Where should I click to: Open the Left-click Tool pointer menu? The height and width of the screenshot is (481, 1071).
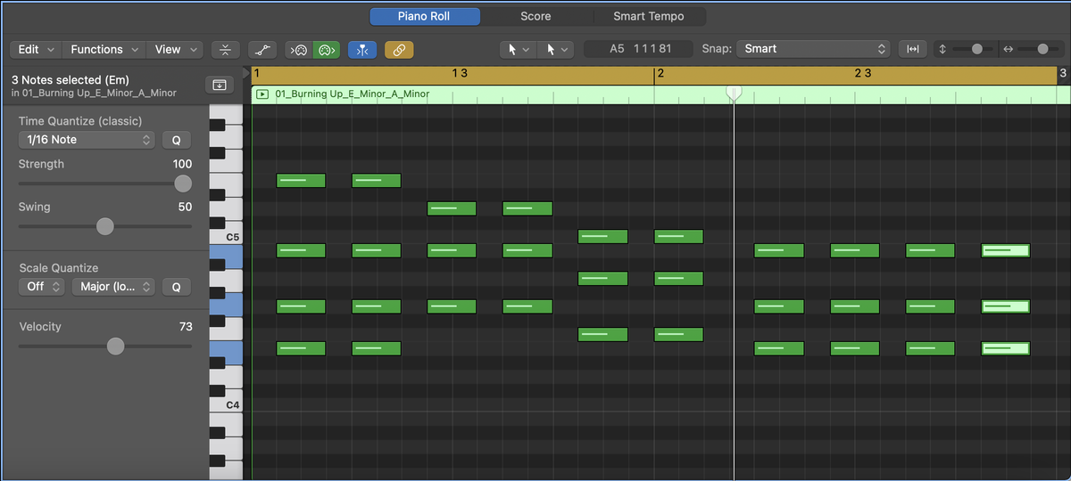(518, 49)
